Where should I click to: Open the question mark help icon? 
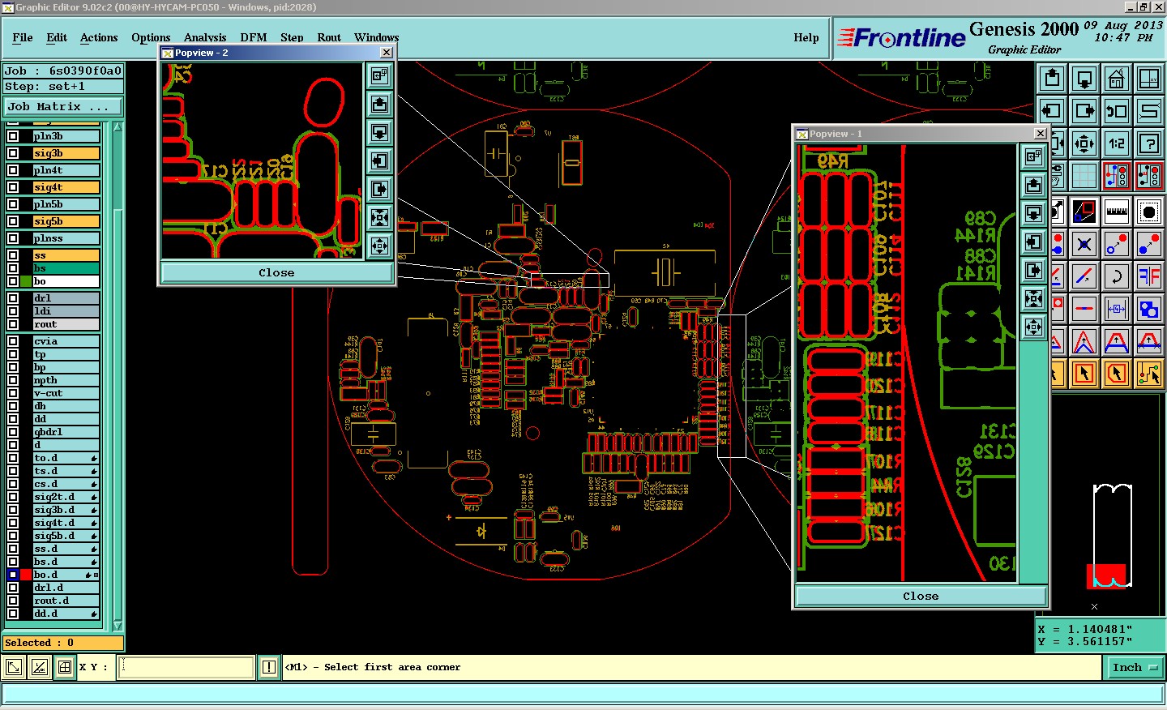click(1149, 143)
